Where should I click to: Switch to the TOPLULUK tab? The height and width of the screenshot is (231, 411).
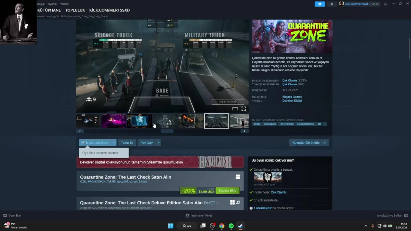click(75, 10)
